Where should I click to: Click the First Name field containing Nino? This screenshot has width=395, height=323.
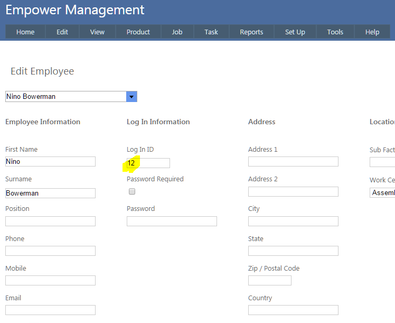tap(50, 162)
